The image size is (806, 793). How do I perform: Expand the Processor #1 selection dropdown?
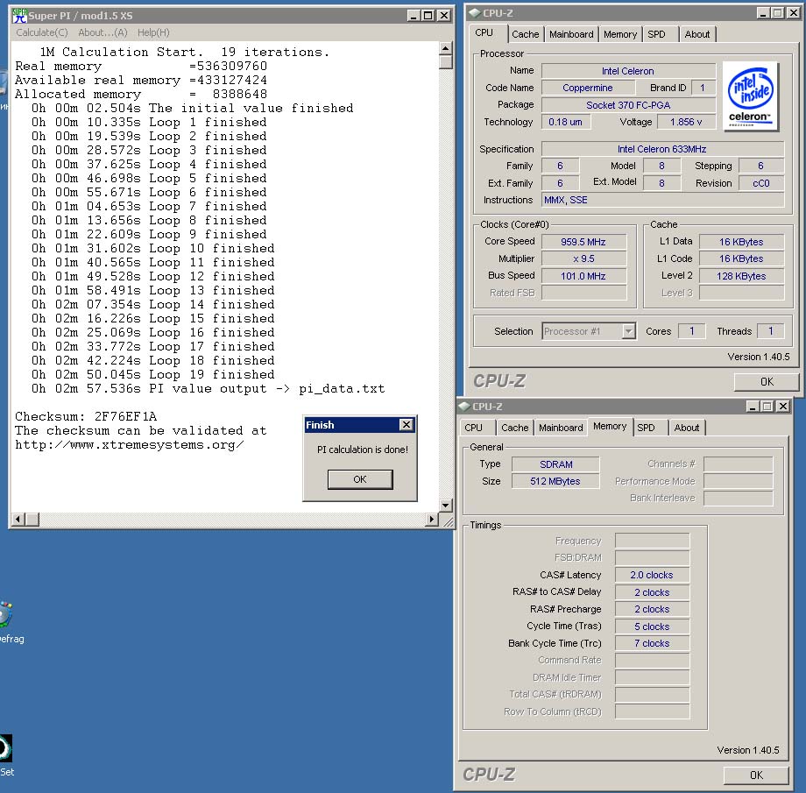pos(628,332)
